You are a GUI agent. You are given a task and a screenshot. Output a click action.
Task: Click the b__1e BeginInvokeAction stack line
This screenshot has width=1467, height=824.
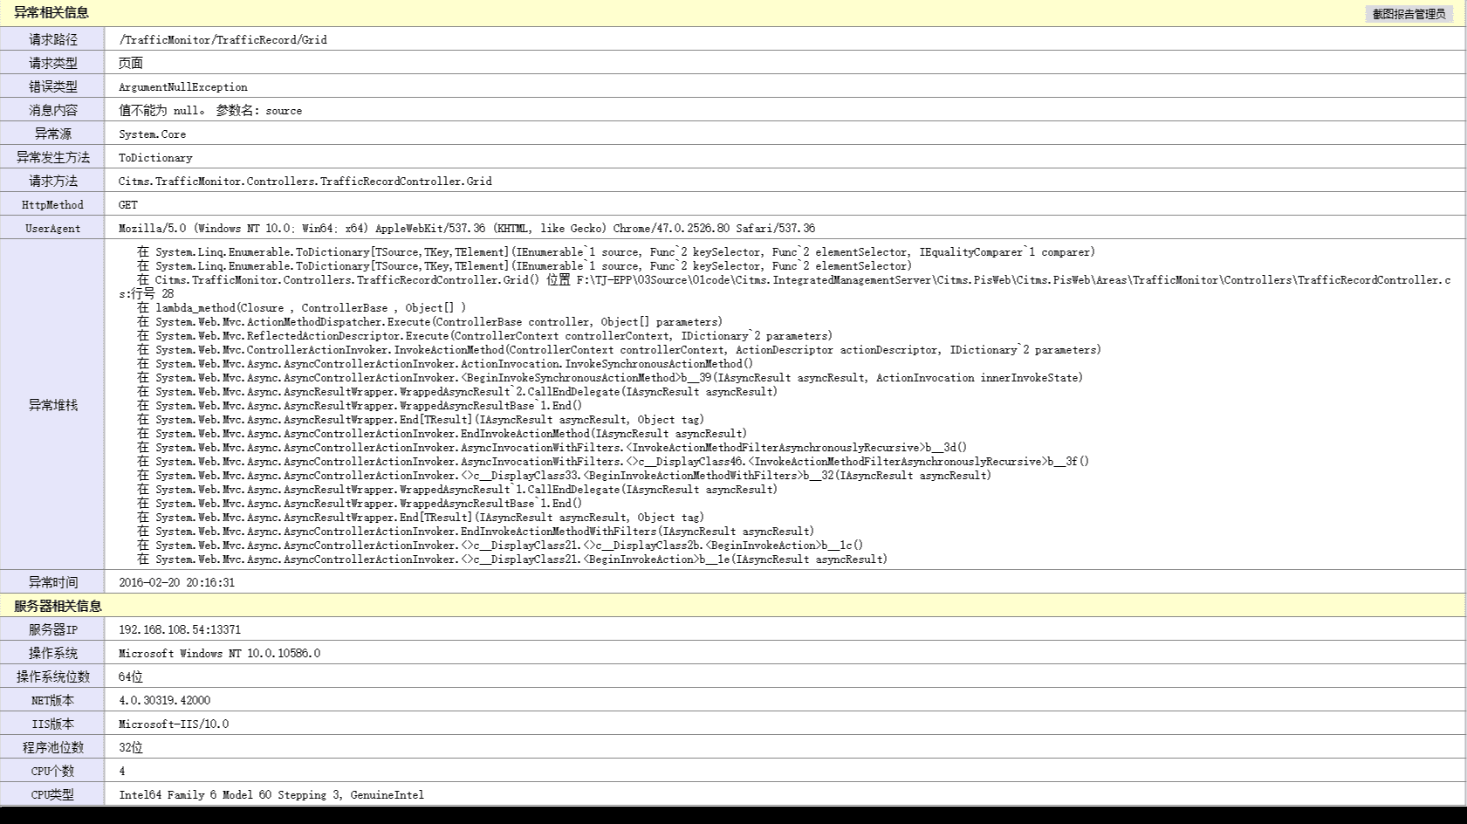[512, 559]
